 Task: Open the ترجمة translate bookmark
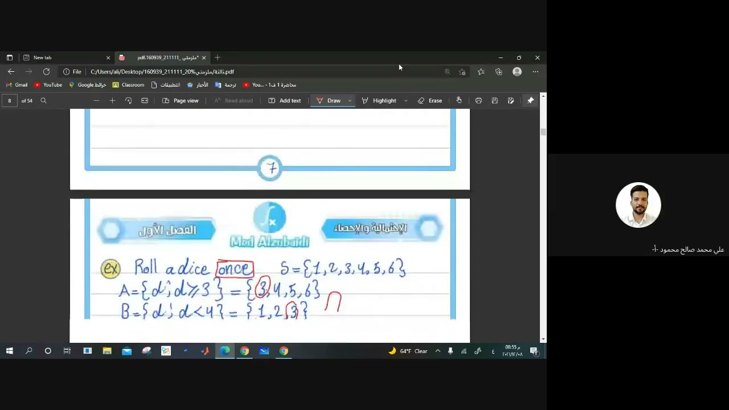pos(226,85)
